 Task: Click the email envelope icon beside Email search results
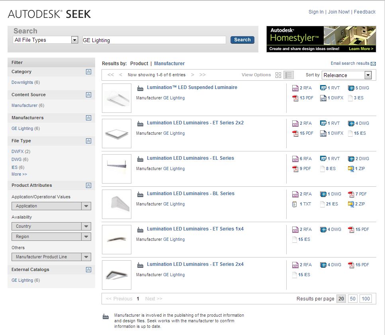point(373,64)
